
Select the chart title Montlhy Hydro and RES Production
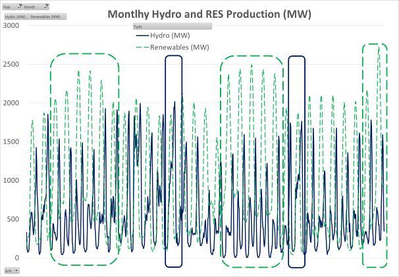coord(209,14)
